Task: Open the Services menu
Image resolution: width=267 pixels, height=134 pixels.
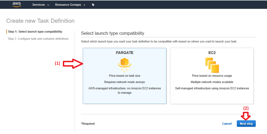Action: point(38,5)
